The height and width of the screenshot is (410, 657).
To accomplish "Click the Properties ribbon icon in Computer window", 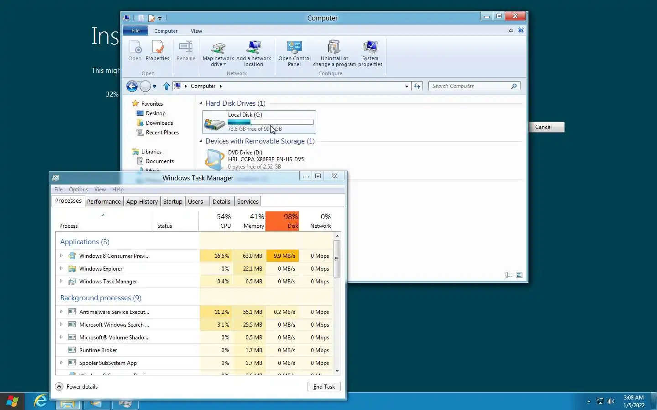I will (157, 51).
